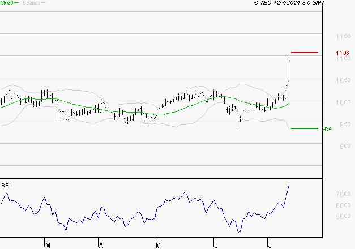Click the BBands legend label
This screenshot has width=355, height=249.
[32, 3]
